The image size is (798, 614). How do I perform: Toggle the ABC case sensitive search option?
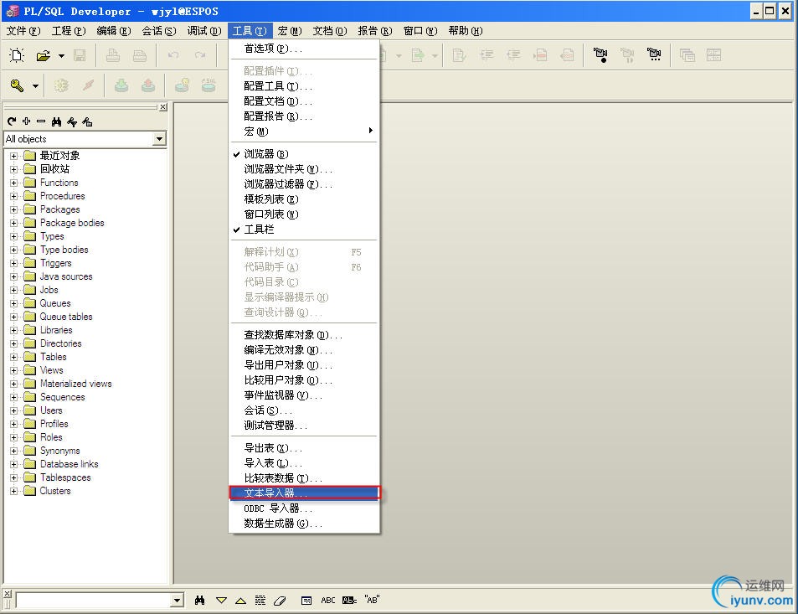[x=327, y=601]
